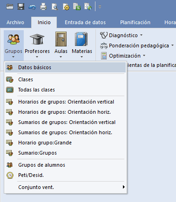
Task: Expand the Materias dropdown arrow
Action: coord(81,57)
